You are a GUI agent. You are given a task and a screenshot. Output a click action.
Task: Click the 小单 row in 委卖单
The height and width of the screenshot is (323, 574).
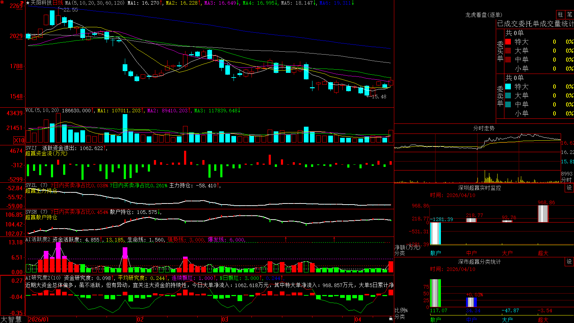coord(539,113)
